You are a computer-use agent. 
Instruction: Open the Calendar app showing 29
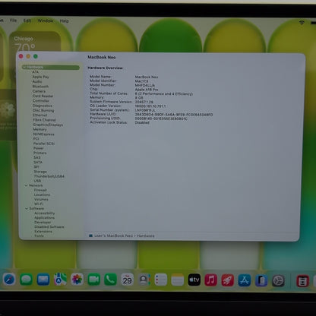point(127,280)
